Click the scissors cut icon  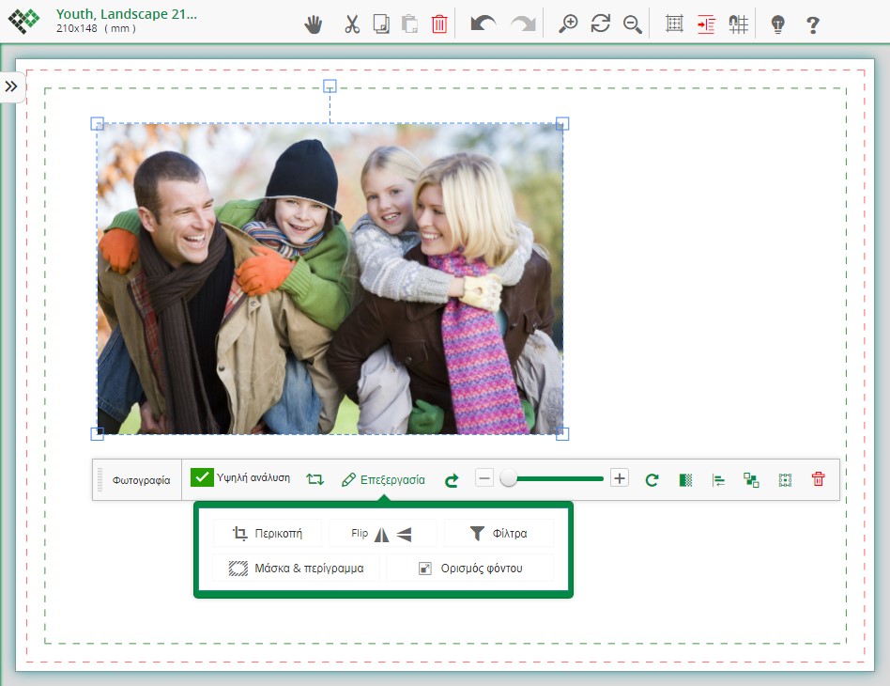(x=352, y=24)
